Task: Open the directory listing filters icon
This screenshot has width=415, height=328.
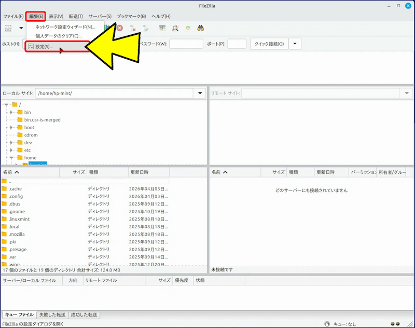Action: [x=162, y=28]
